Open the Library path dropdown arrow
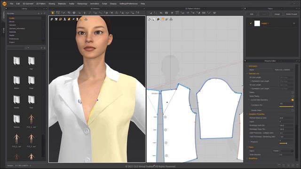 pyautogui.click(x=28, y=48)
